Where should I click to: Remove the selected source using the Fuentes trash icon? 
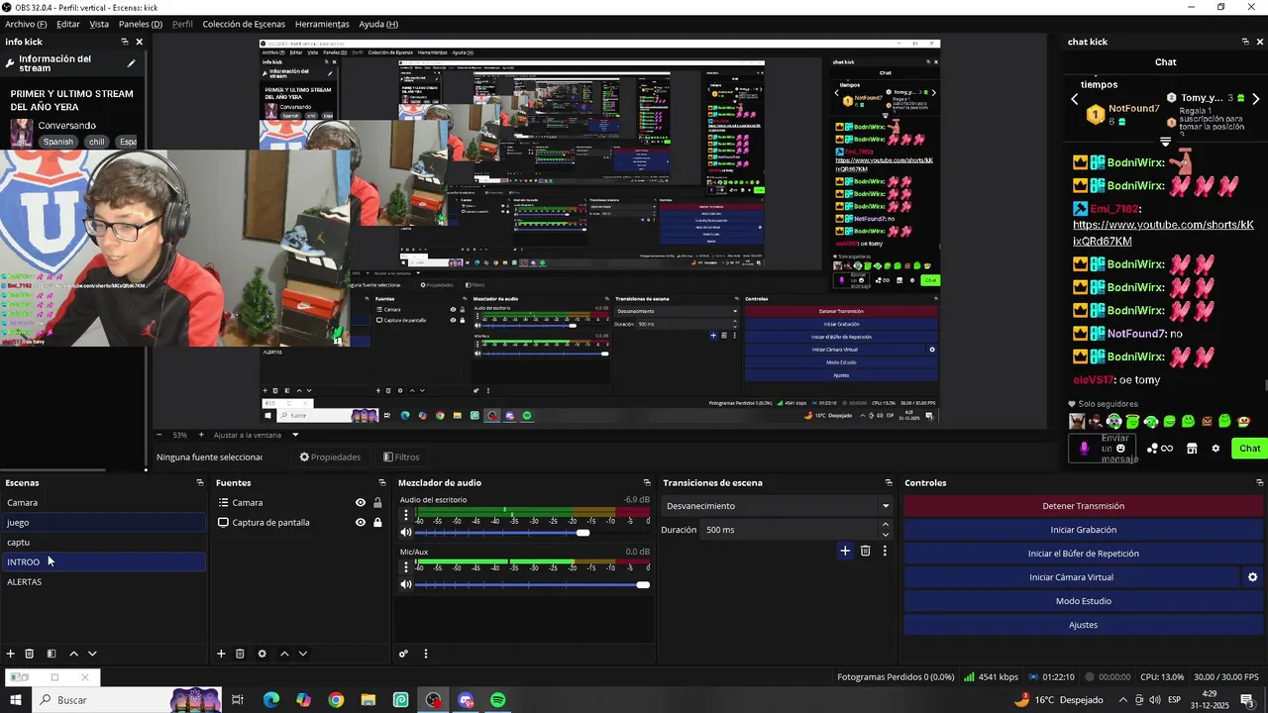[240, 654]
